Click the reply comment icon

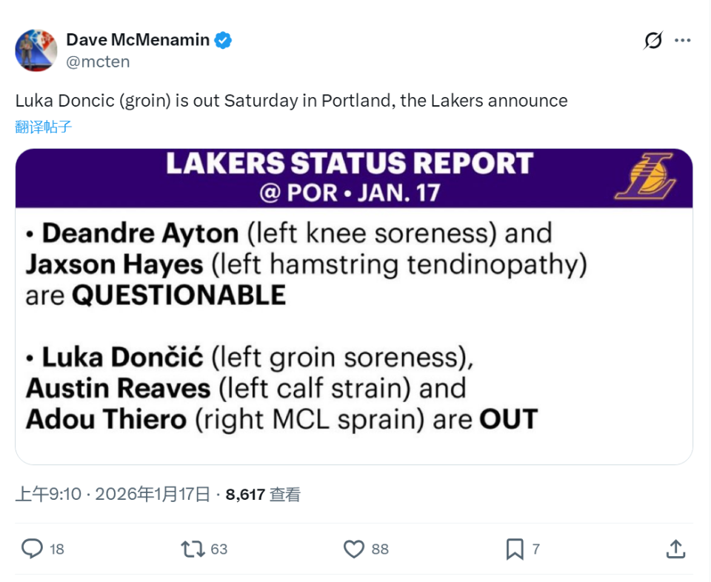(32, 549)
